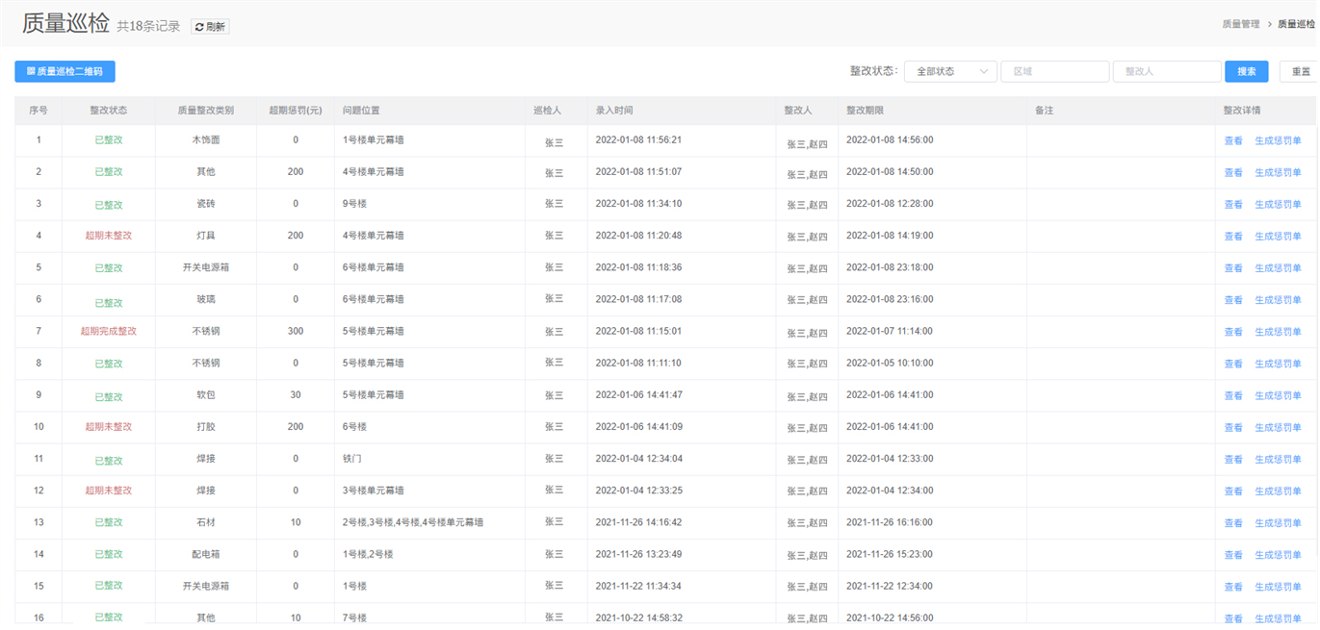Open 查看 for row 12 焊接

point(1233,491)
